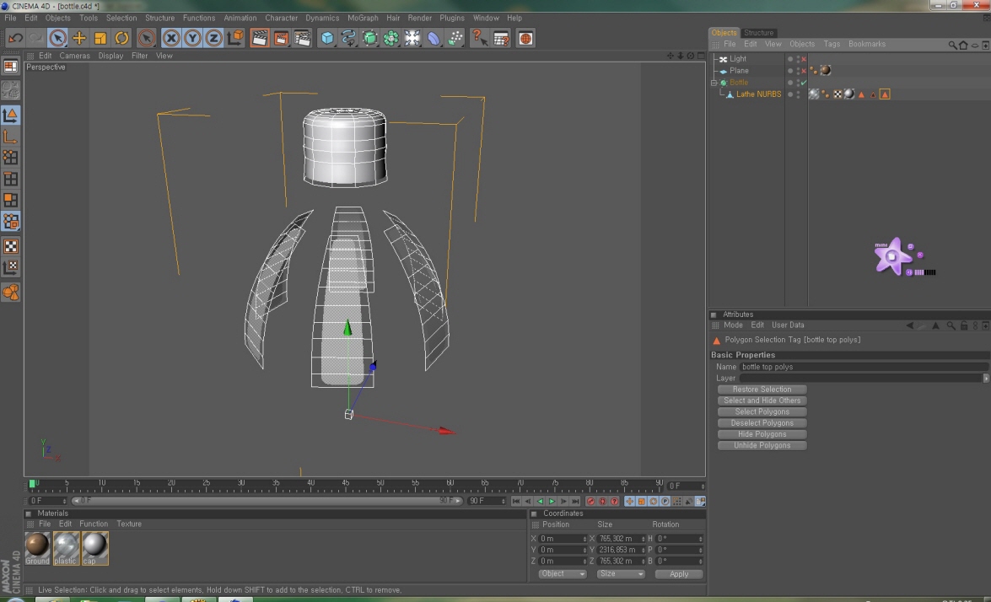
Task: Select the Live Selection tool
Action: 57,39
